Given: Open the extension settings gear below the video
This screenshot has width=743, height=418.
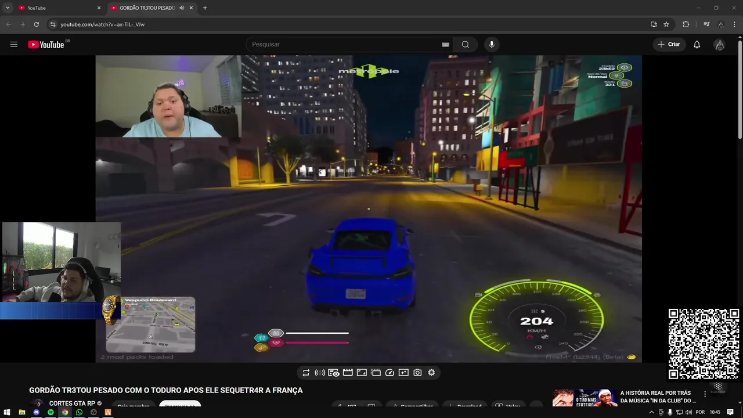Looking at the screenshot, I should [431, 373].
